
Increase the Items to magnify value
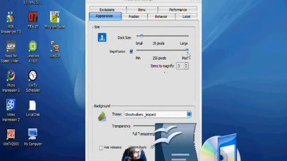pos(186,64)
